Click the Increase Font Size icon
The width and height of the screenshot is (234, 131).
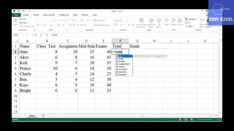click(62, 20)
